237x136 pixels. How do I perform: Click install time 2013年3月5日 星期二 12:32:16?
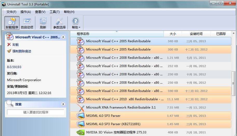click(x=29, y=93)
